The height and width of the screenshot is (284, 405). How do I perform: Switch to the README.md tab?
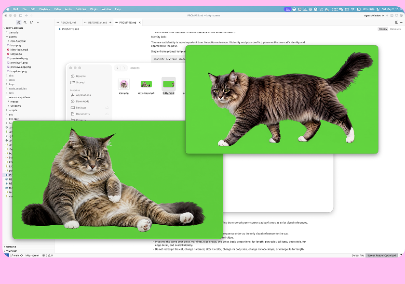(68, 23)
